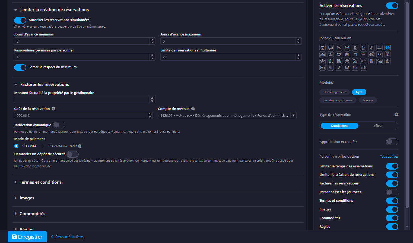Pick the projector calendar icon
413x243 pixels.
[363, 68]
